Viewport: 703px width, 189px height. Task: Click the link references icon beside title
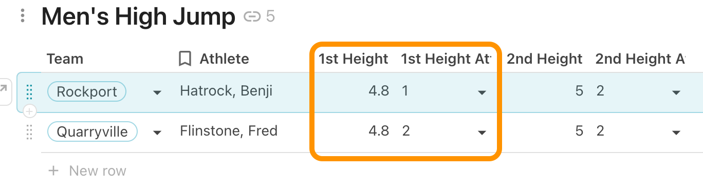click(252, 17)
